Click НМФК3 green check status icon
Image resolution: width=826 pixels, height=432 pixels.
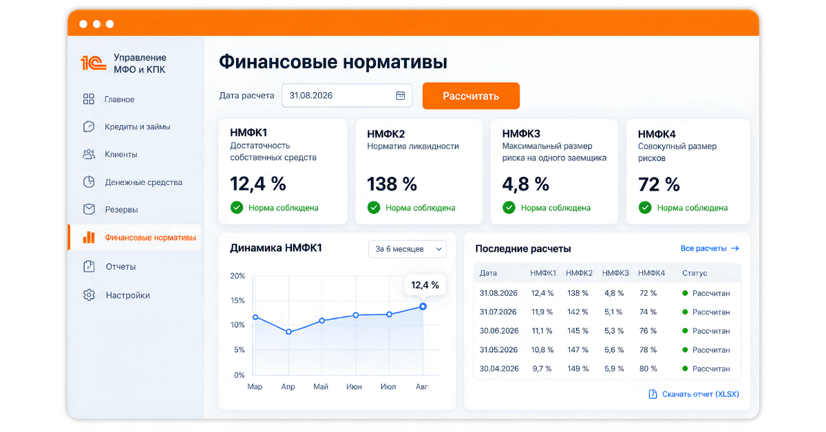tap(509, 207)
